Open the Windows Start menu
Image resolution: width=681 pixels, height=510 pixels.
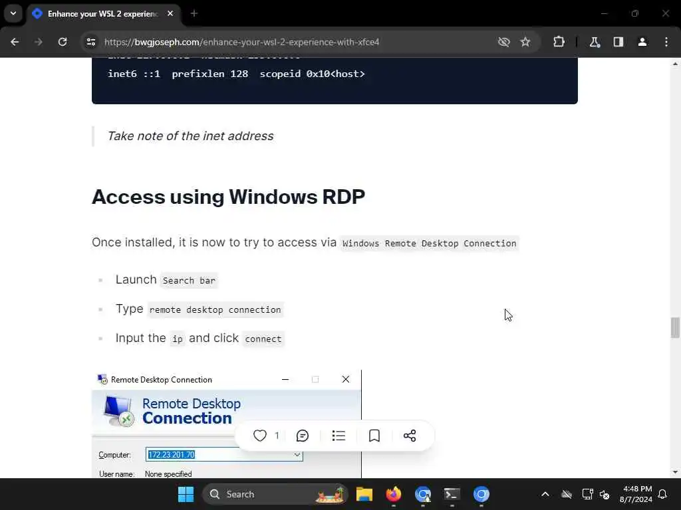point(186,494)
